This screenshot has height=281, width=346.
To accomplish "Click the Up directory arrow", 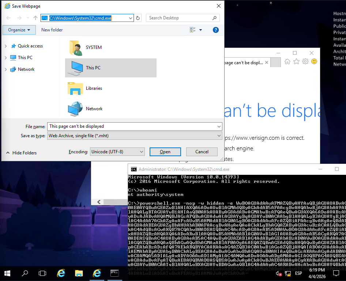I will [x=35, y=18].
